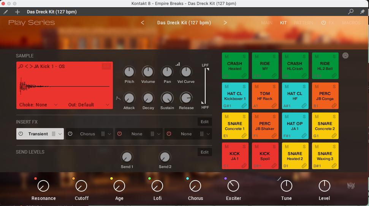Click link icon on KICK Spoil pad
Viewport: 369px width, 206px height.
pos(274,166)
